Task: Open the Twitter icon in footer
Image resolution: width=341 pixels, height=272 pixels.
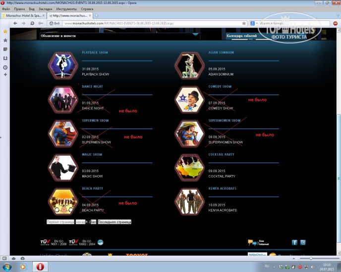Action: point(303,242)
